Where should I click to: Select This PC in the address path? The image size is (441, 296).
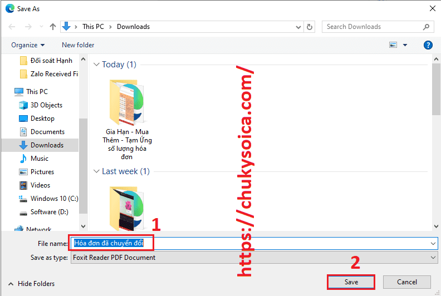coord(93,27)
